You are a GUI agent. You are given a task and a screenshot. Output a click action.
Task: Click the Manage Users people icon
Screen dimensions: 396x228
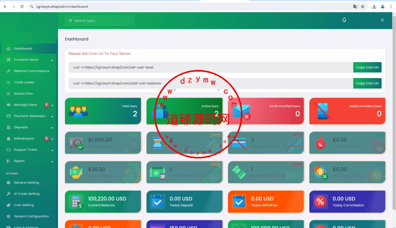pos(9,105)
